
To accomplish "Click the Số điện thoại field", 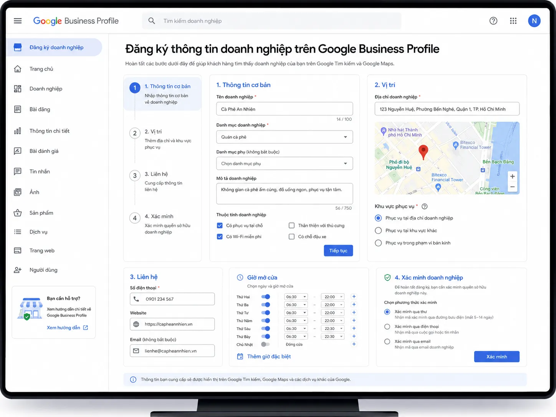I will [x=172, y=299].
